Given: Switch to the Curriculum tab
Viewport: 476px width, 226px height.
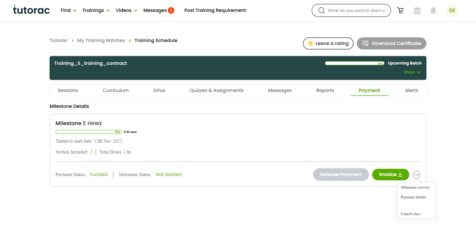Looking at the screenshot, I should tap(116, 90).
